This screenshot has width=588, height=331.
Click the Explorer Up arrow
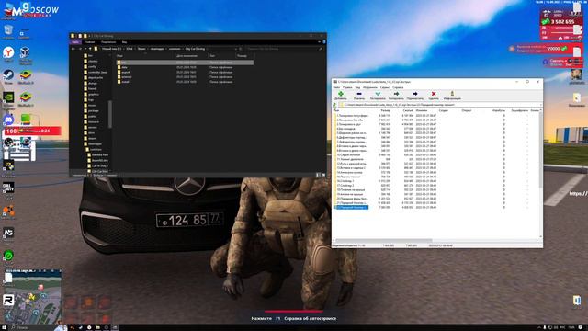click(90, 49)
